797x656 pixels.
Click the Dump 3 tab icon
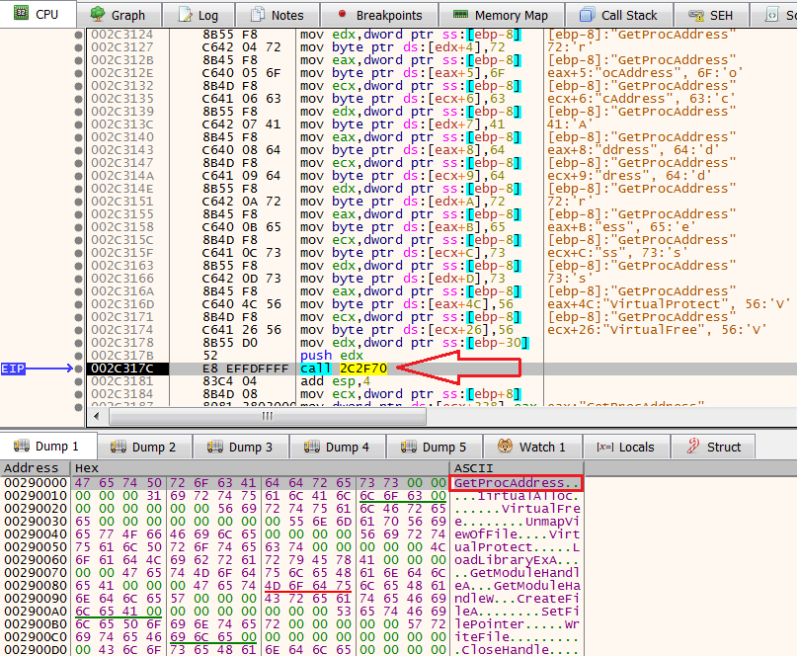coord(215,447)
